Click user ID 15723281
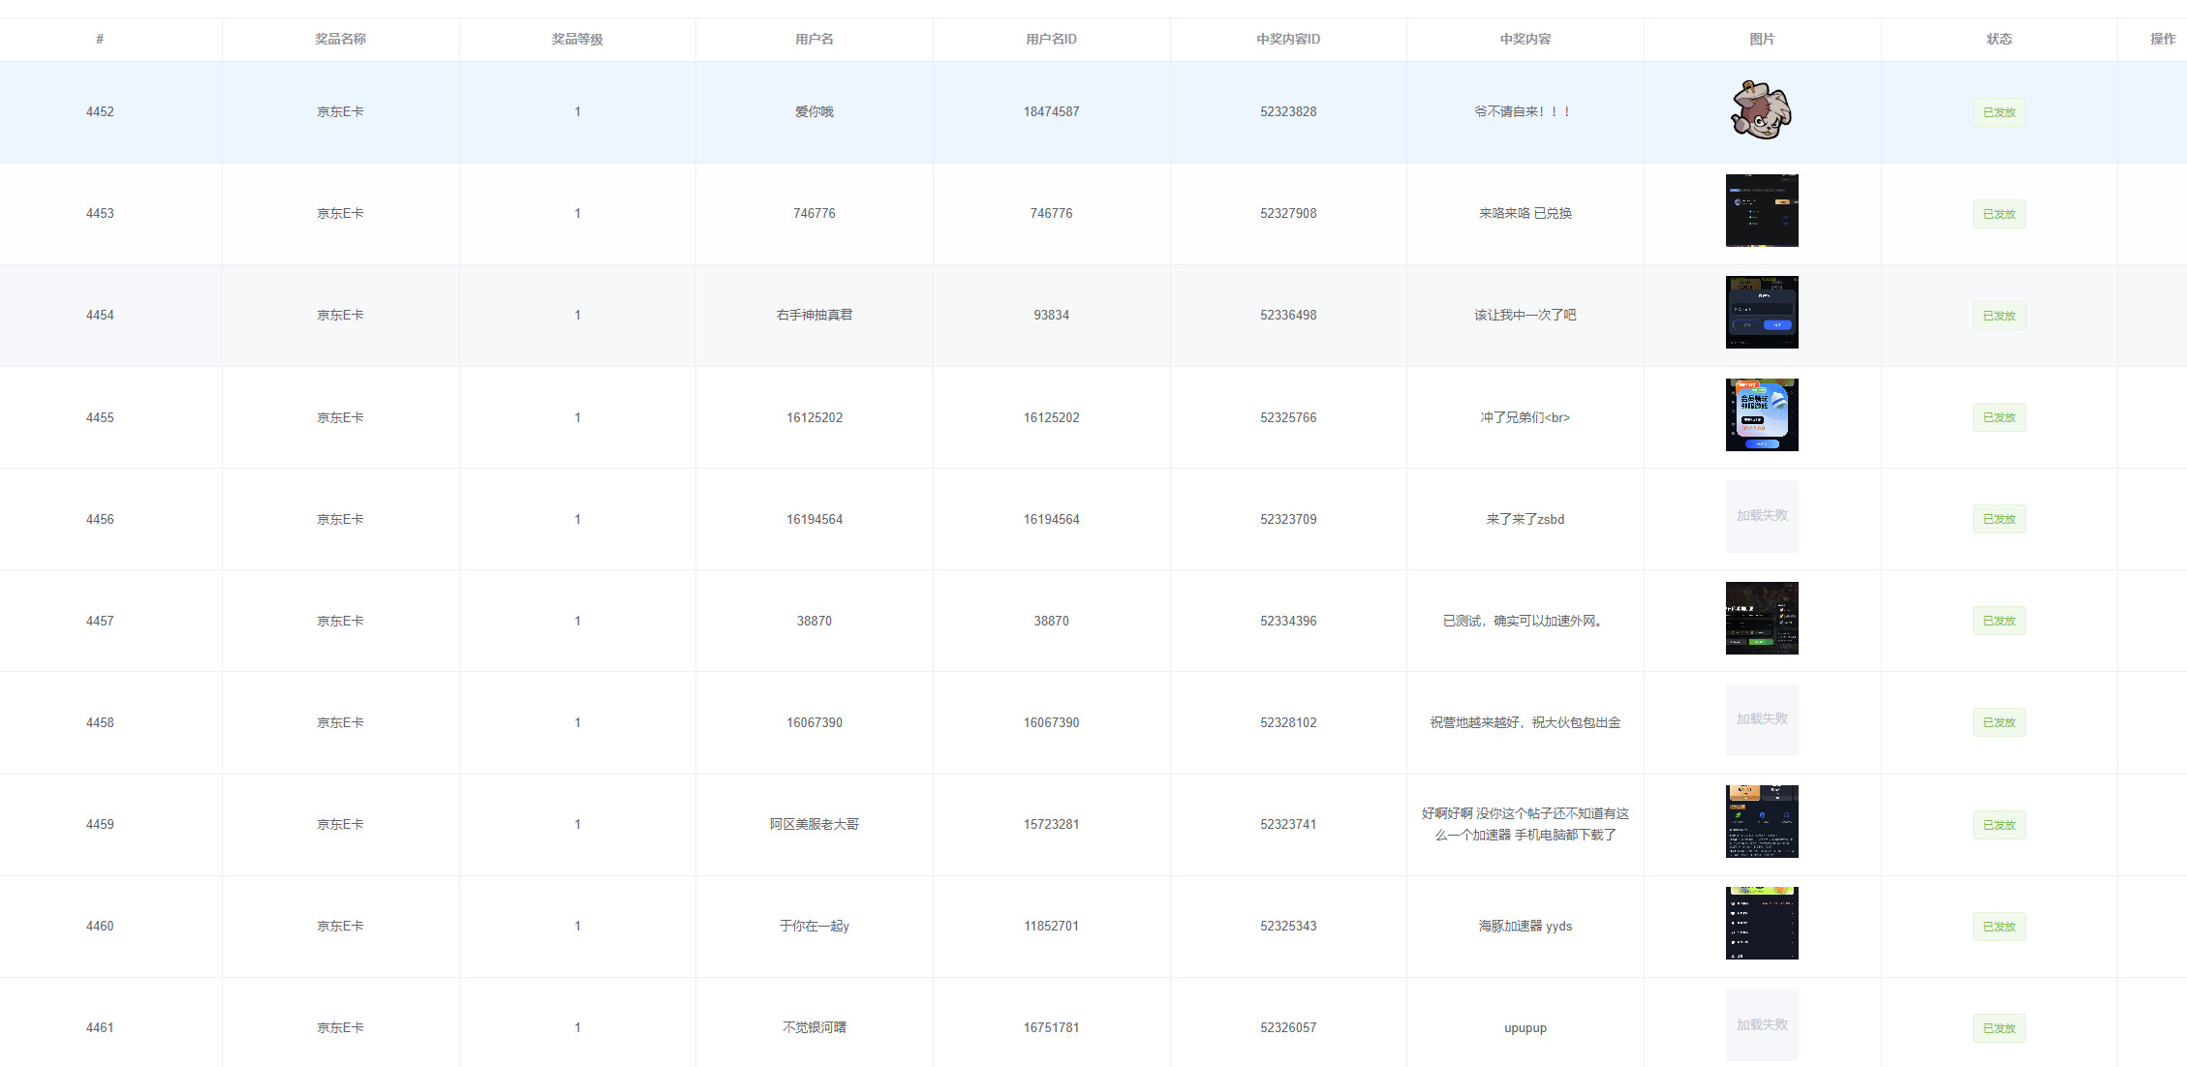The height and width of the screenshot is (1067, 2187). point(1051,824)
